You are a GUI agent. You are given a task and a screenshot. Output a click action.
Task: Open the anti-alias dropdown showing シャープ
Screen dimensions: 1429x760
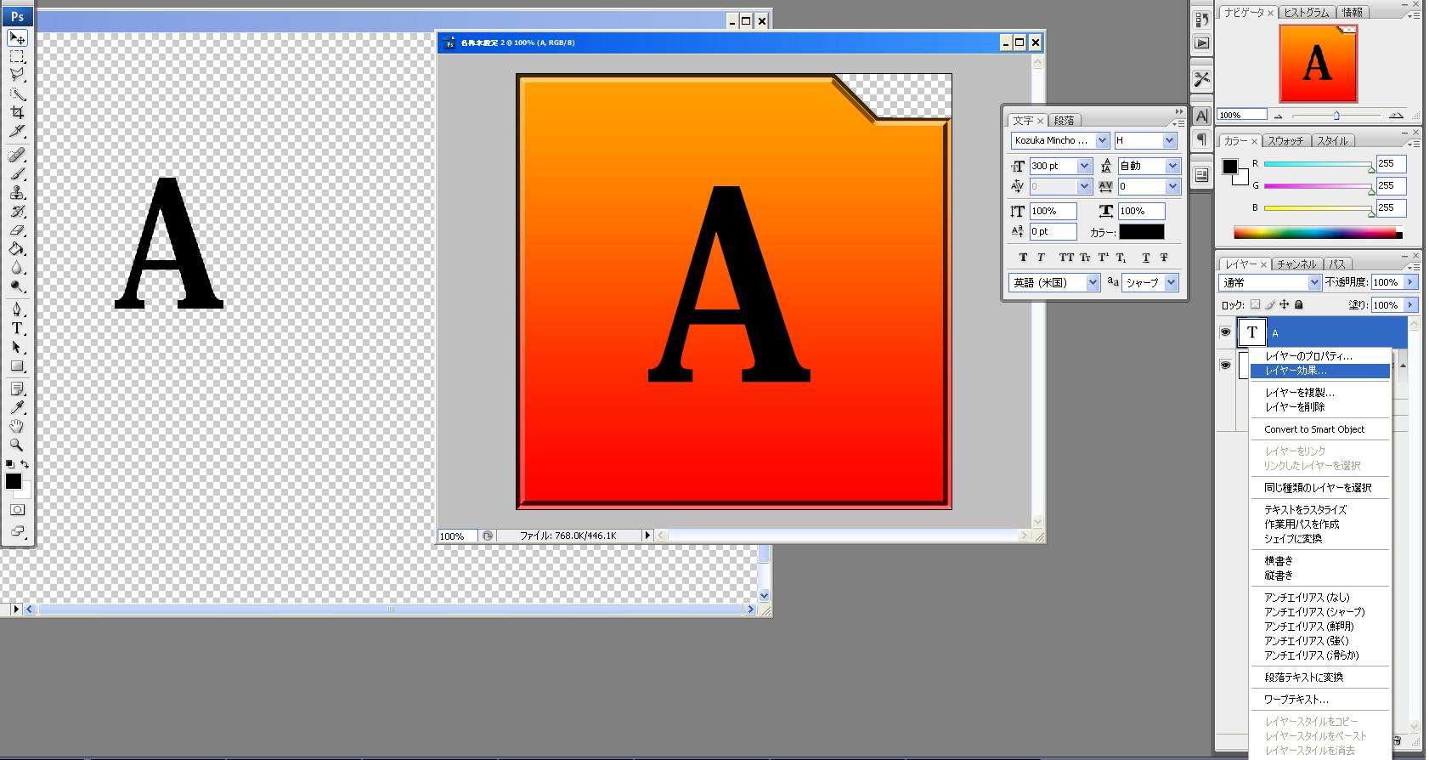1172,282
